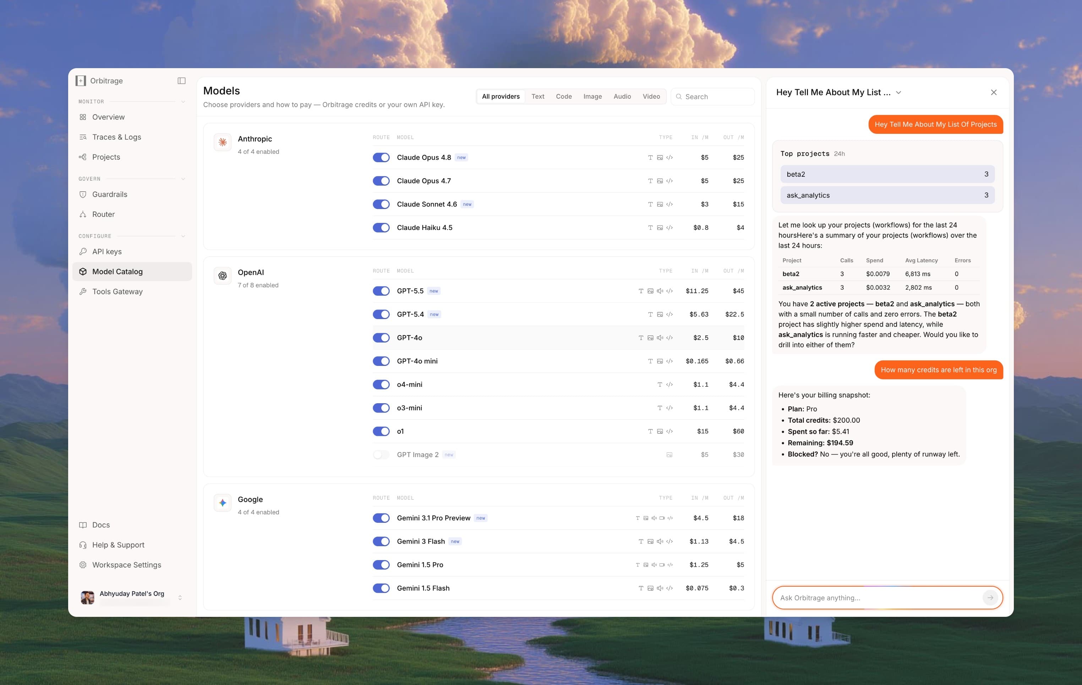This screenshot has width=1082, height=685.
Task: Open the API keys page
Action: click(132, 252)
